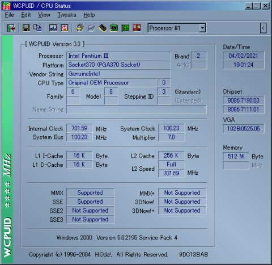This screenshot has height=265, width=272.
Task: Click the chipset ID 8086:7111.01
Action: [244, 110]
